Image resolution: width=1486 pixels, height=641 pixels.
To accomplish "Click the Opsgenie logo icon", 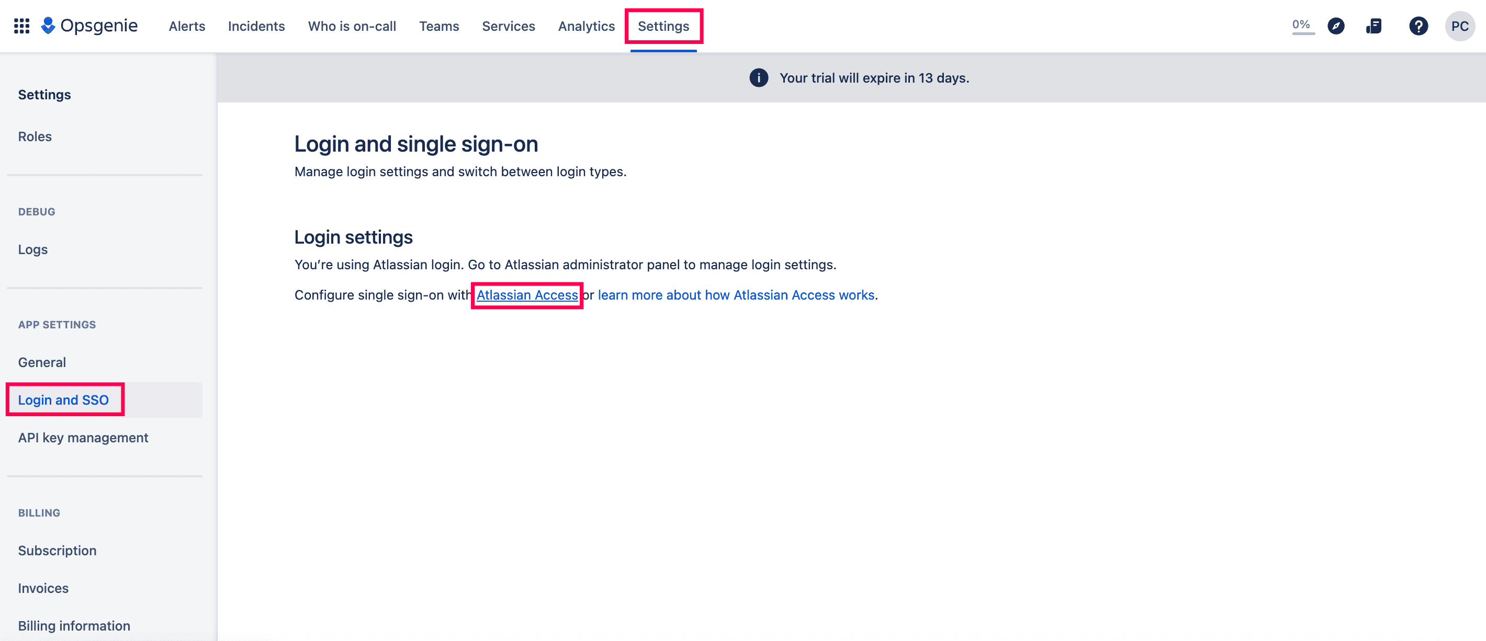I will coord(48,26).
